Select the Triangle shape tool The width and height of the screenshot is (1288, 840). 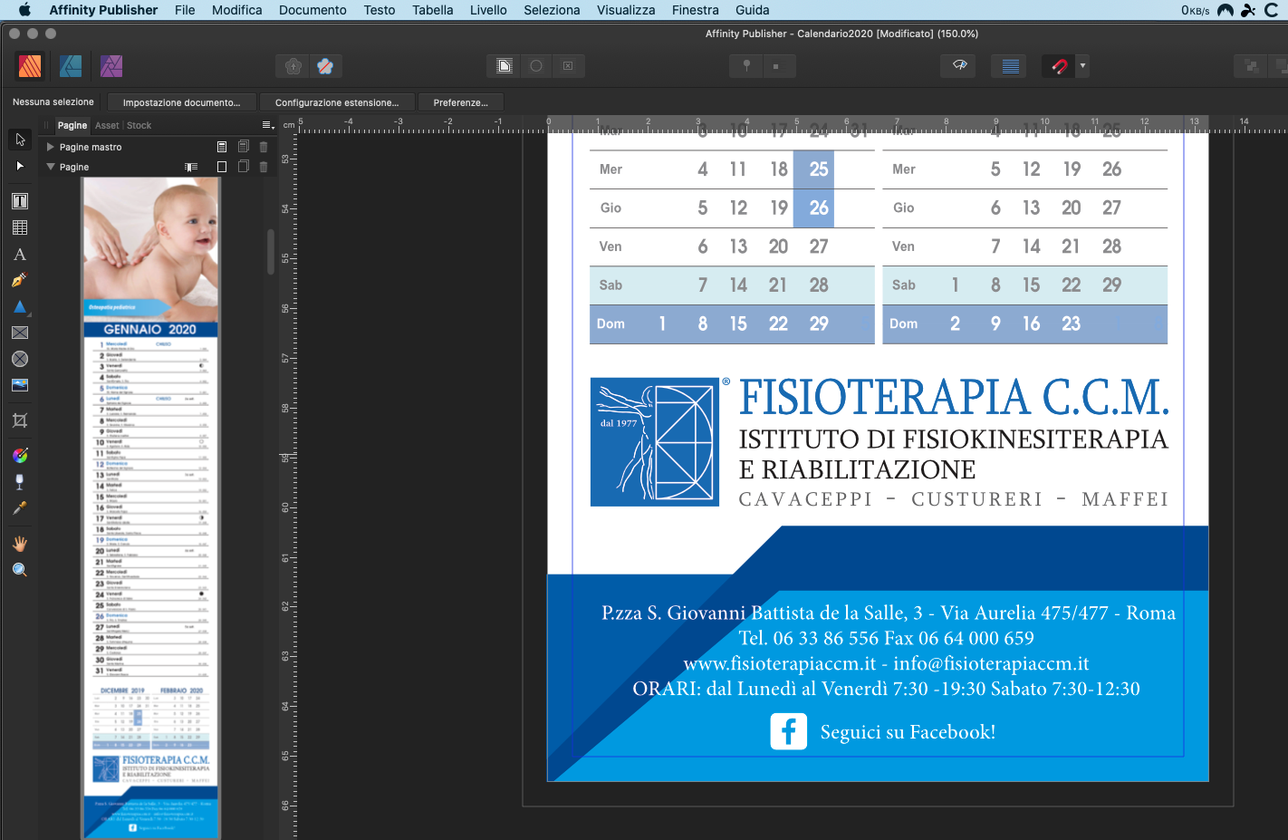click(20, 306)
